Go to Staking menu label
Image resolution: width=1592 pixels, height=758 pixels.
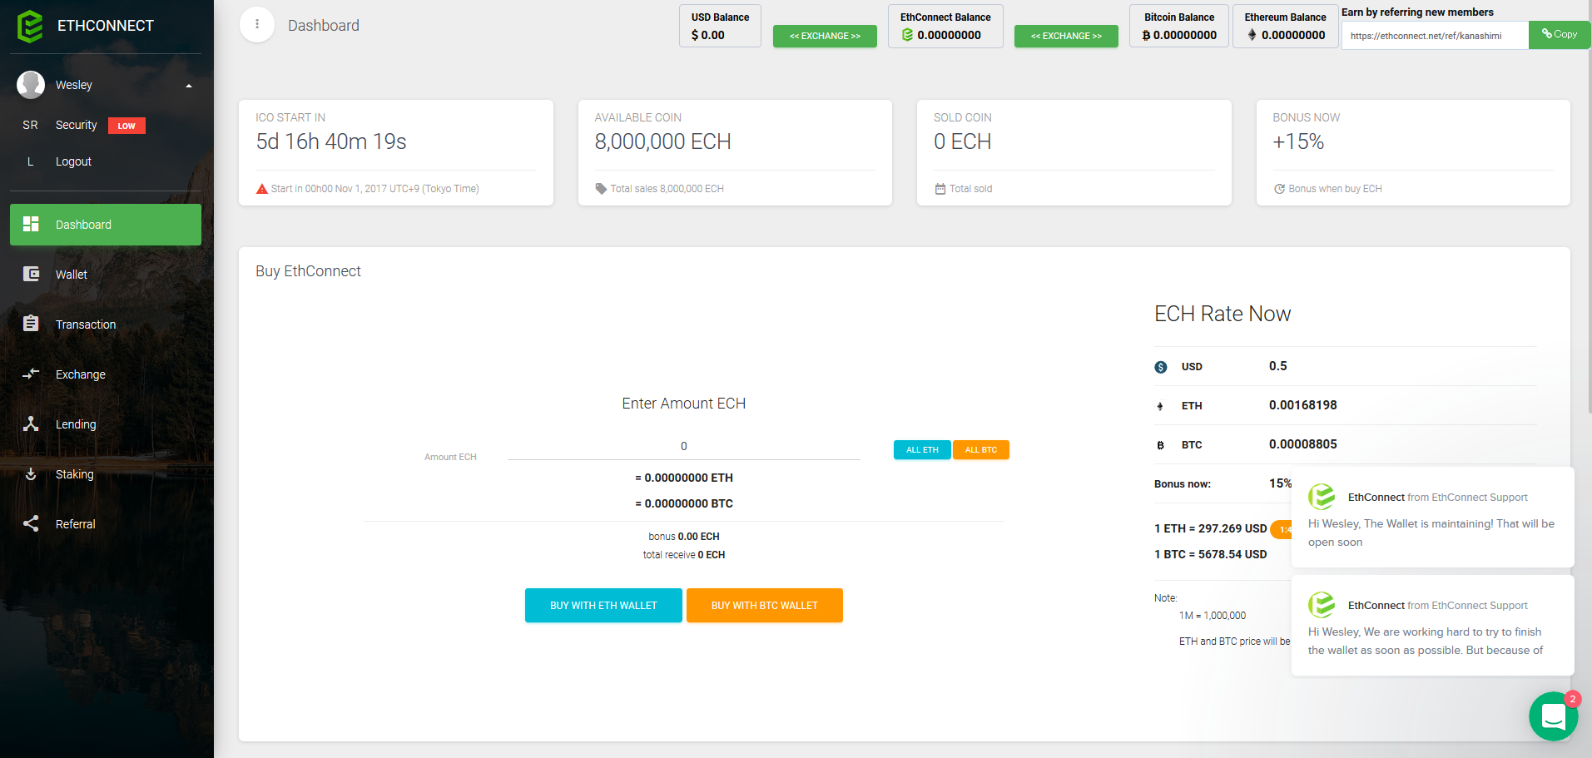(75, 474)
